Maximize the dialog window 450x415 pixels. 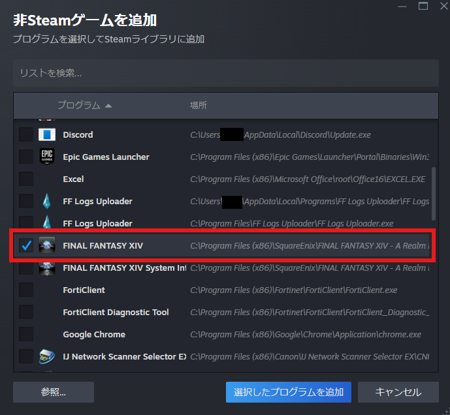[x=423, y=6]
